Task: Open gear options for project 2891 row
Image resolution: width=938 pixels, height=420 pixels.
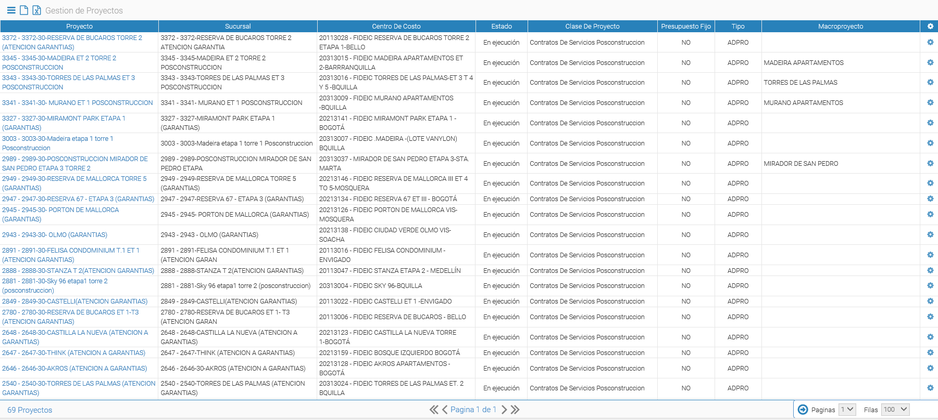Action: 930,255
